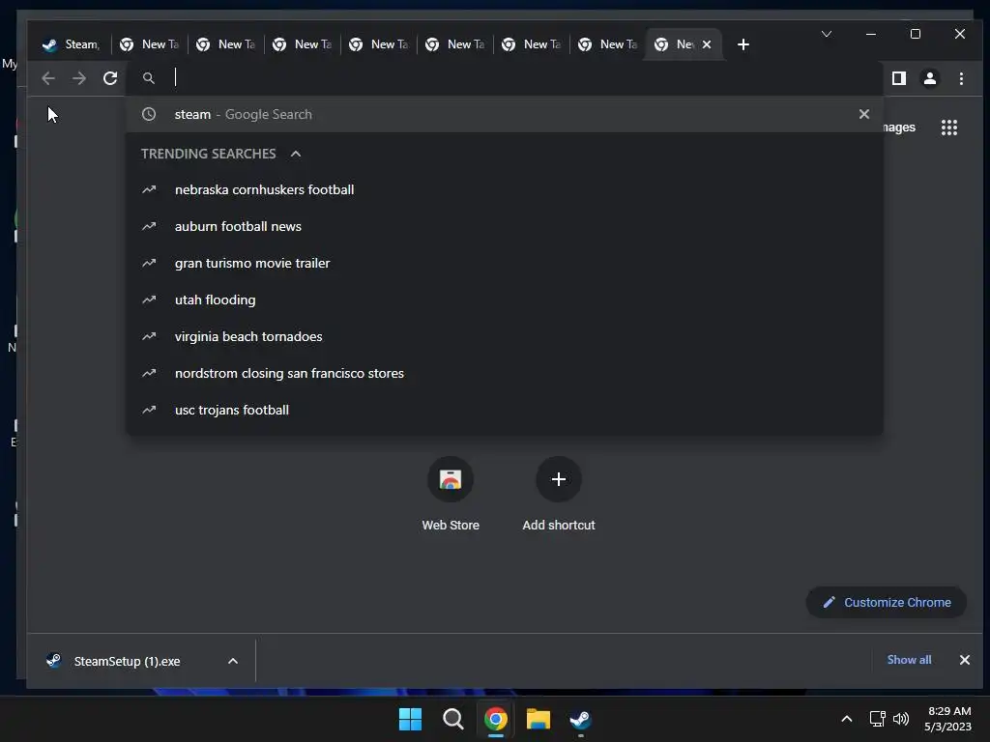Open the network status tray icon
Screen dimensions: 990x742
point(877,719)
